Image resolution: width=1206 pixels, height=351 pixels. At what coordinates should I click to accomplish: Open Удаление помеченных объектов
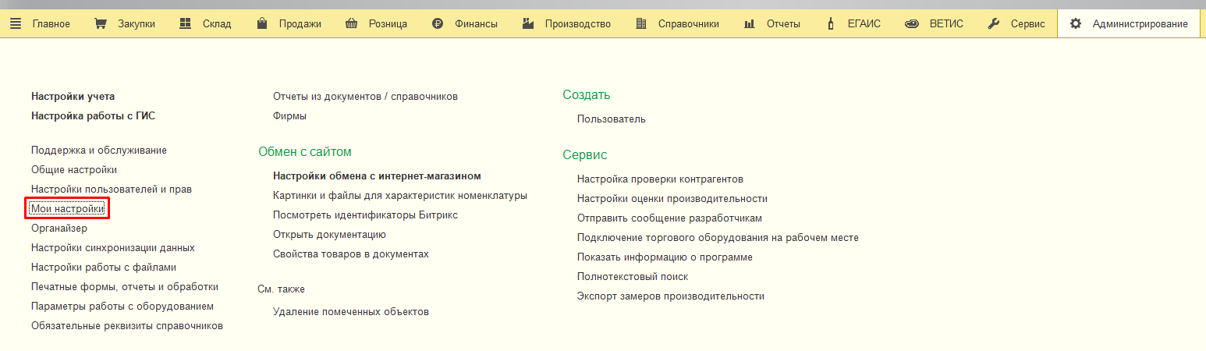[x=350, y=312]
